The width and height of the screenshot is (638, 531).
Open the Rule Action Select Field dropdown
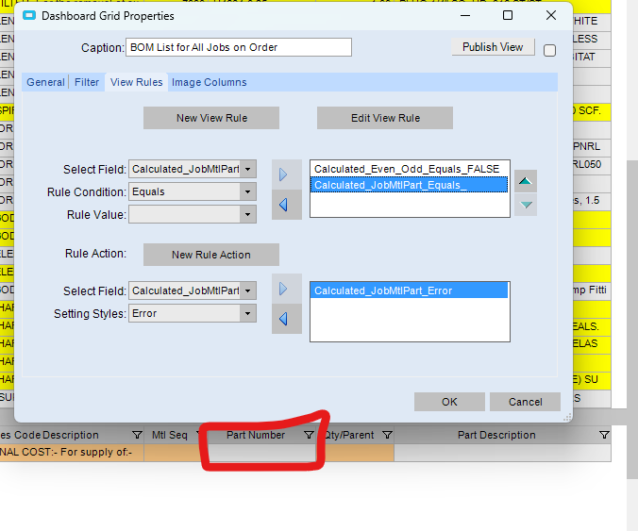[248, 290]
